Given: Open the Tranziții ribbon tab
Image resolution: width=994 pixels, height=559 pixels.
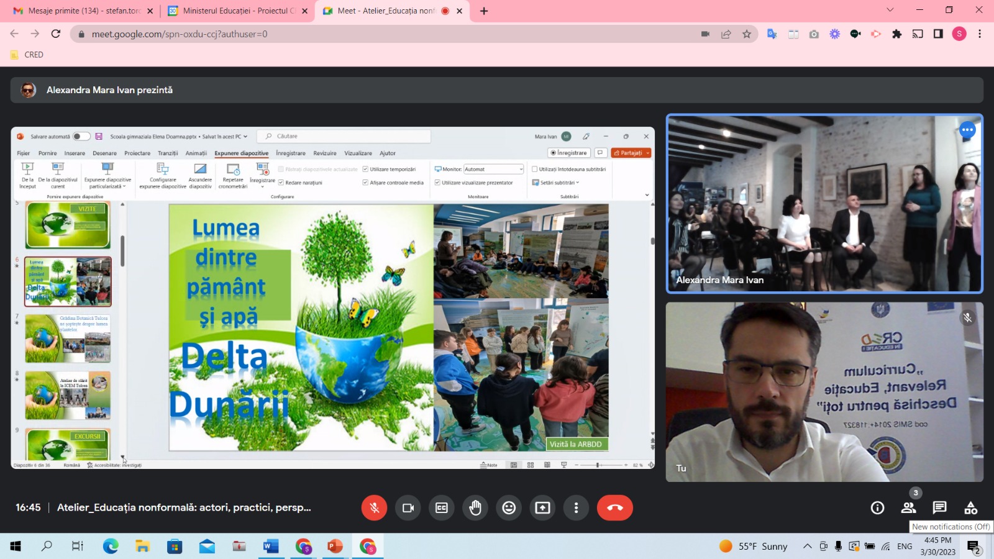Looking at the screenshot, I should tap(168, 153).
